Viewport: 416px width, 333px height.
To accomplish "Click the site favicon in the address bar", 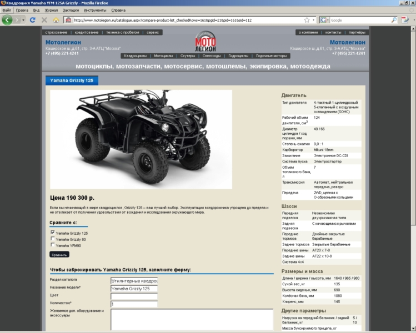I will tap(68, 20).
